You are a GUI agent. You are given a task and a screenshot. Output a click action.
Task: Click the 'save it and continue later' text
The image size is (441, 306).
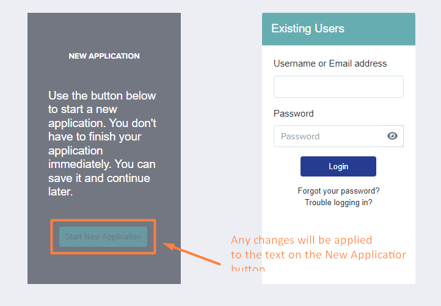click(99, 185)
